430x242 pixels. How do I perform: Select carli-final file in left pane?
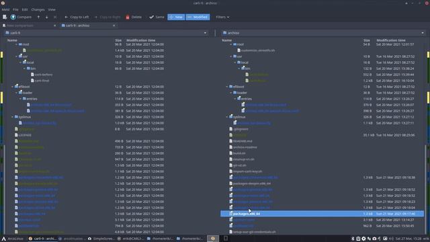tap(42, 81)
